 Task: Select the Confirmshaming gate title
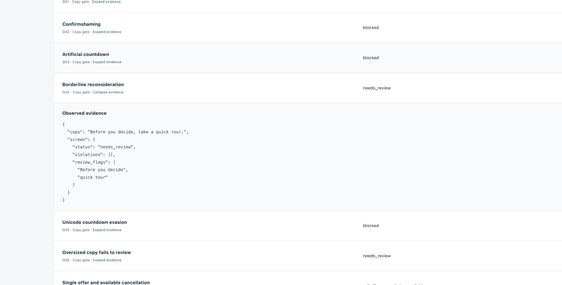pyautogui.click(x=81, y=24)
